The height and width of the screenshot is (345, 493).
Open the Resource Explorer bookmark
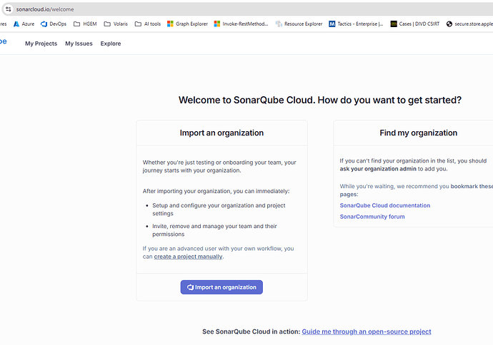pyautogui.click(x=299, y=24)
